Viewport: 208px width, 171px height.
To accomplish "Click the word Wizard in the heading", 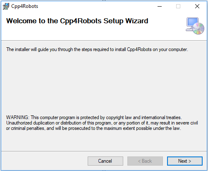I will click(136, 21).
